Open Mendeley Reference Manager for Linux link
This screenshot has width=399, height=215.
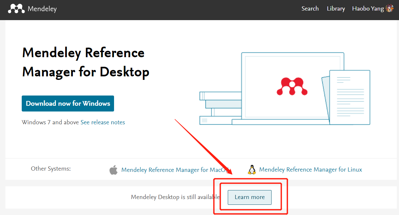click(311, 170)
